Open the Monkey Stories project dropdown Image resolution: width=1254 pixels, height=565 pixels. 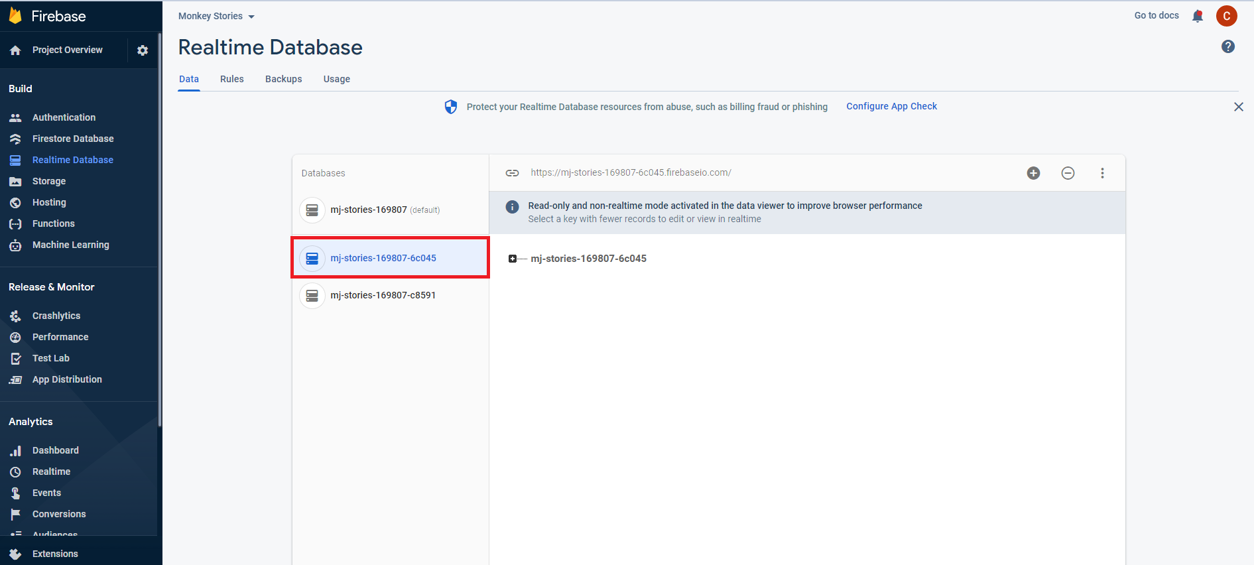click(x=216, y=16)
